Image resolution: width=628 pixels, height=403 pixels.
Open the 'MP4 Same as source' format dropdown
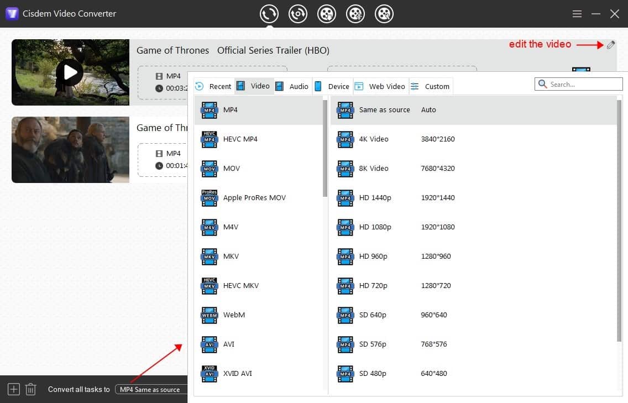click(150, 389)
